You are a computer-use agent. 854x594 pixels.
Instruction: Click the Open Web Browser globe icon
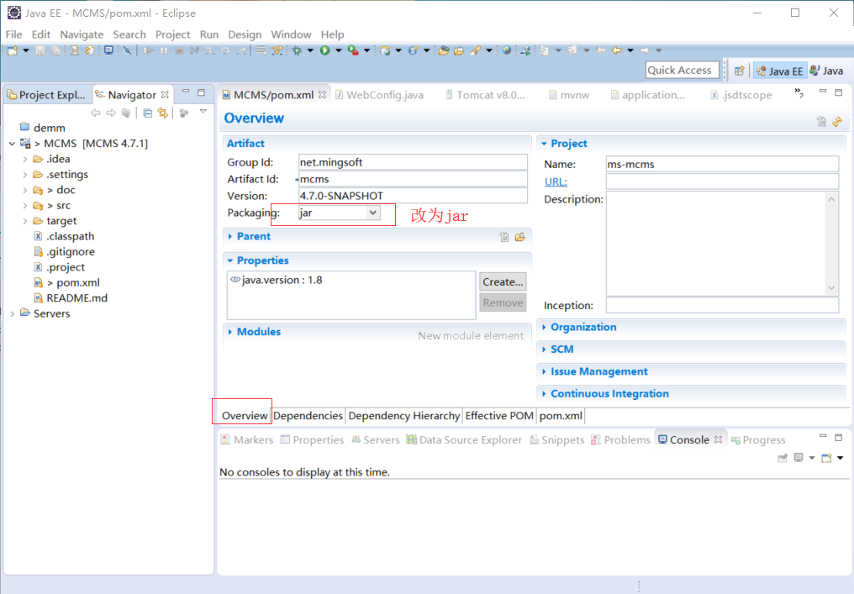click(x=507, y=50)
